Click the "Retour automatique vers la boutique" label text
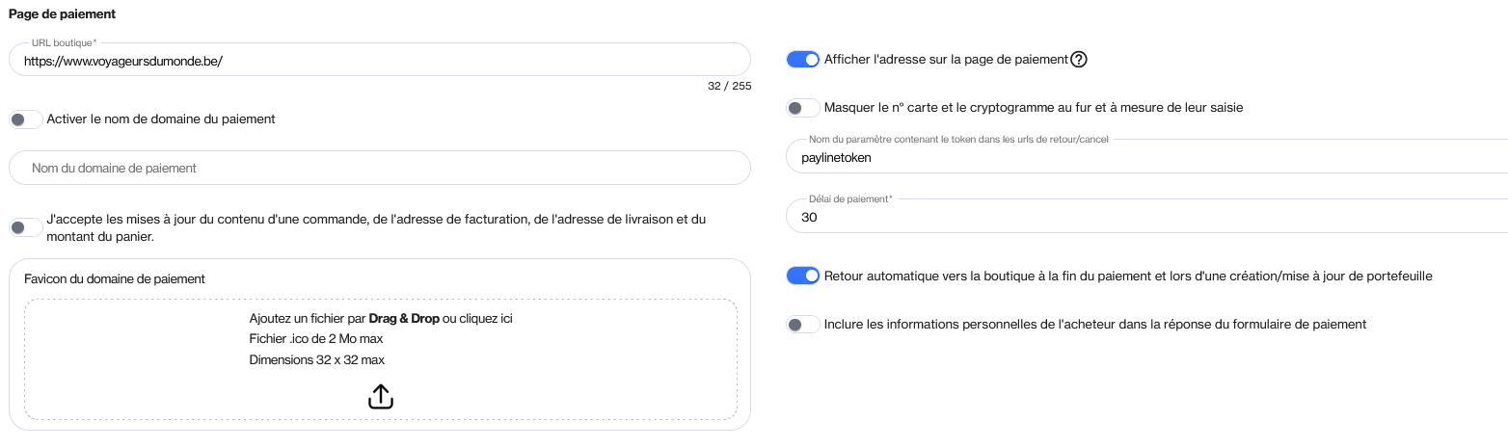The image size is (1508, 448). [x=1127, y=277]
